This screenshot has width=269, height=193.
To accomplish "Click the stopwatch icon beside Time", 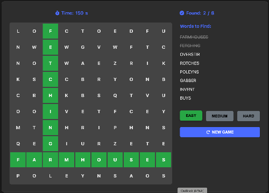I will (x=57, y=13).
